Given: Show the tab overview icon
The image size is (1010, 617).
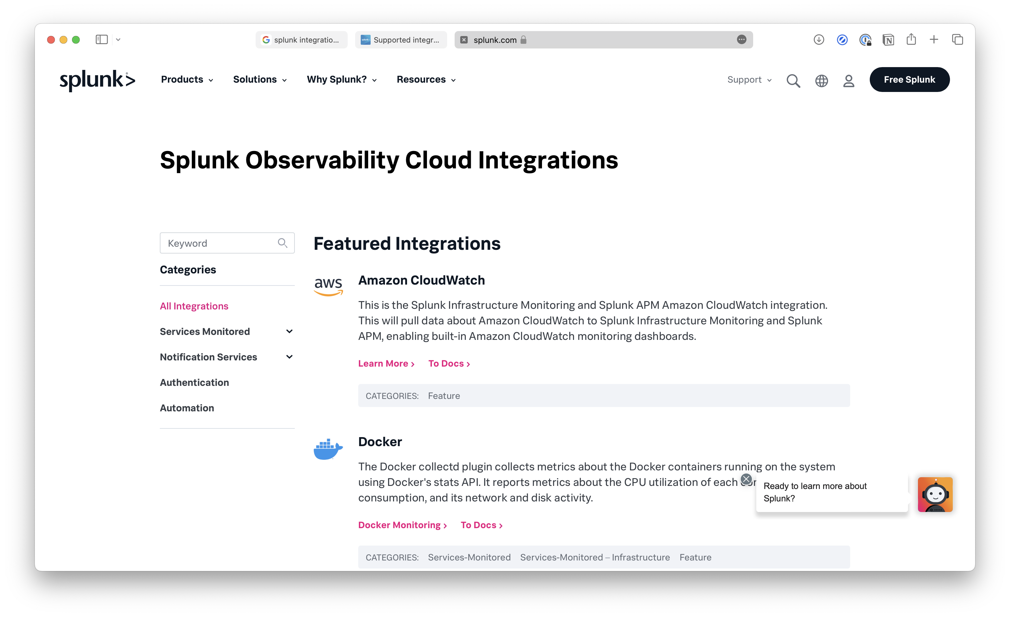Looking at the screenshot, I should coord(957,40).
